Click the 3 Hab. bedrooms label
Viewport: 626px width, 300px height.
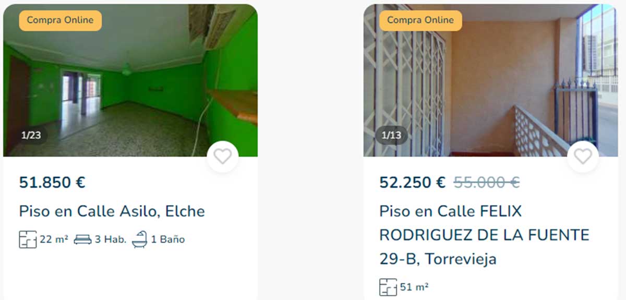111,239
